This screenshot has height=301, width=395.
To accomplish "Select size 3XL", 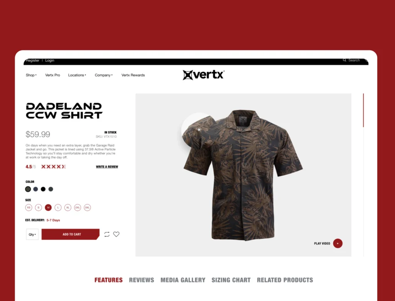I will pyautogui.click(x=87, y=207).
